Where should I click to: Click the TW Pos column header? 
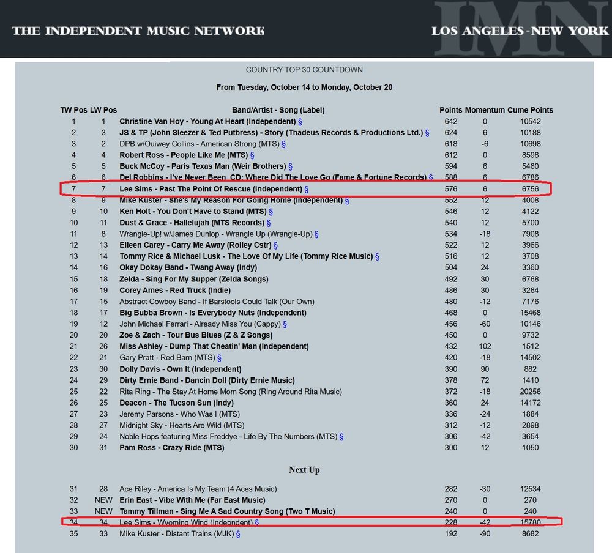pos(74,110)
